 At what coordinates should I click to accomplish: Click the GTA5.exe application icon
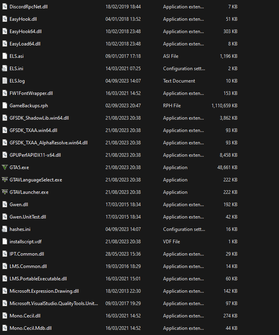pyautogui.click(x=5, y=167)
